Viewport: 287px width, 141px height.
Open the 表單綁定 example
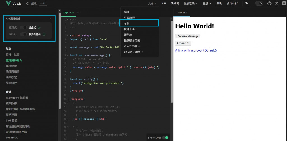(11, 77)
